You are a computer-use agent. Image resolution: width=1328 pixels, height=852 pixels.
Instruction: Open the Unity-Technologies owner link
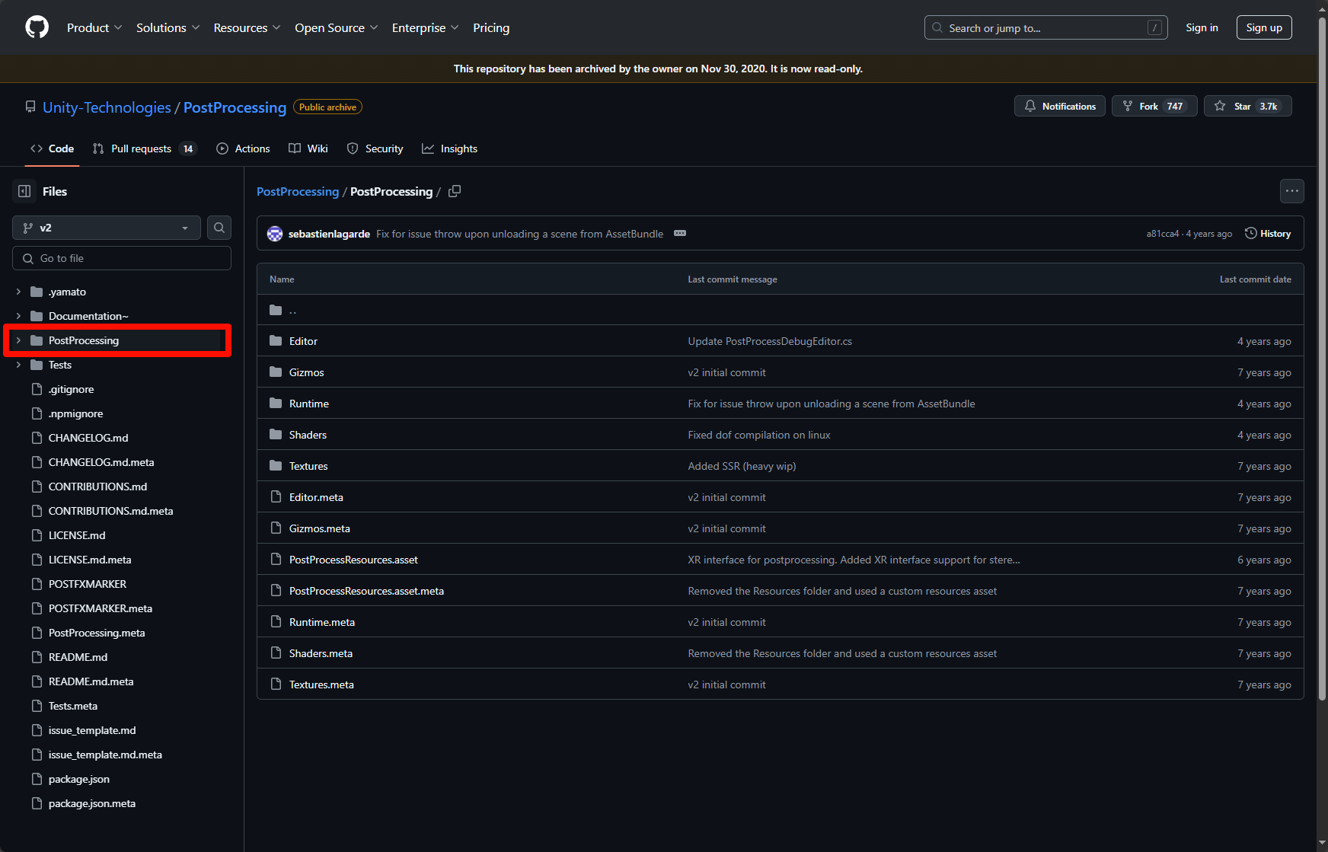[x=107, y=107]
